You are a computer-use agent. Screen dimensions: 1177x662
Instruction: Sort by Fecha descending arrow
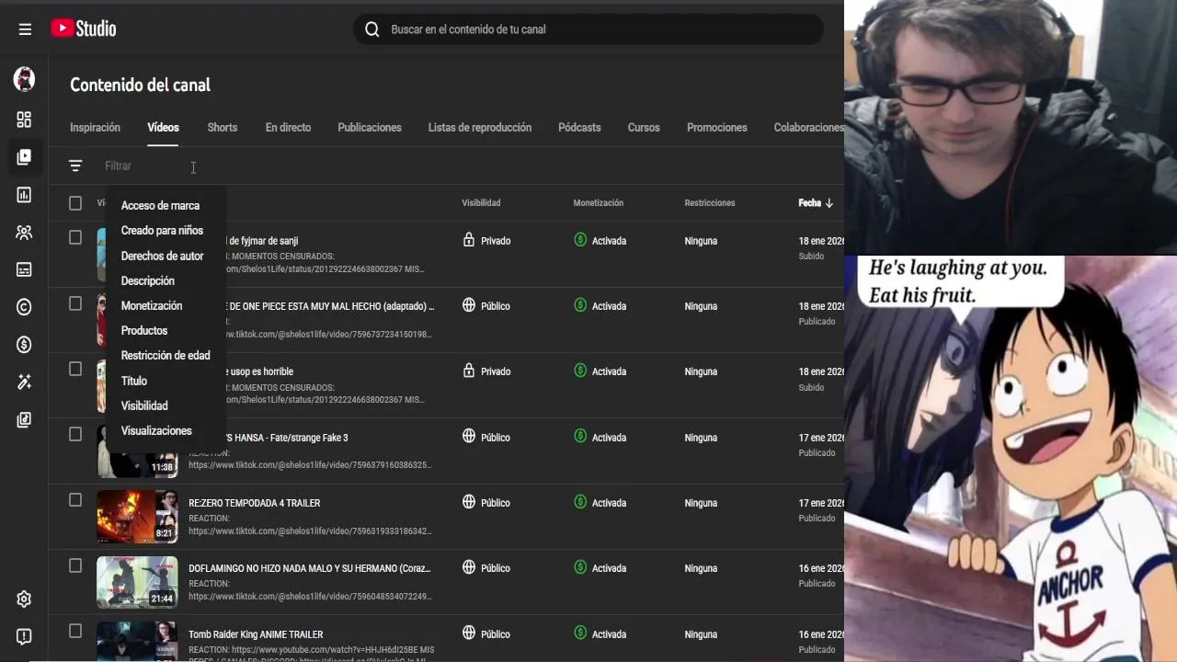pos(828,203)
